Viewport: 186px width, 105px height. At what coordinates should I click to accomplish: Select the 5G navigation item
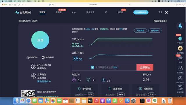point(106,12)
